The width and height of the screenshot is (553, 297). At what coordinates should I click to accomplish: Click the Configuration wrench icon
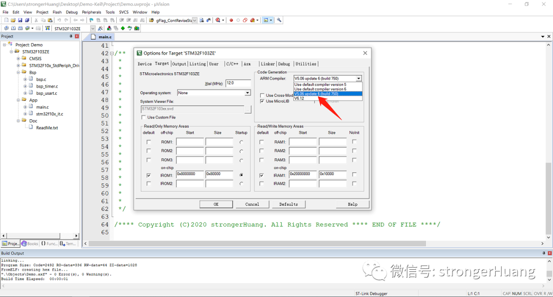(279, 20)
